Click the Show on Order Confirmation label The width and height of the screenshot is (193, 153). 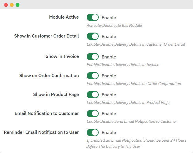pyautogui.click(x=49, y=75)
